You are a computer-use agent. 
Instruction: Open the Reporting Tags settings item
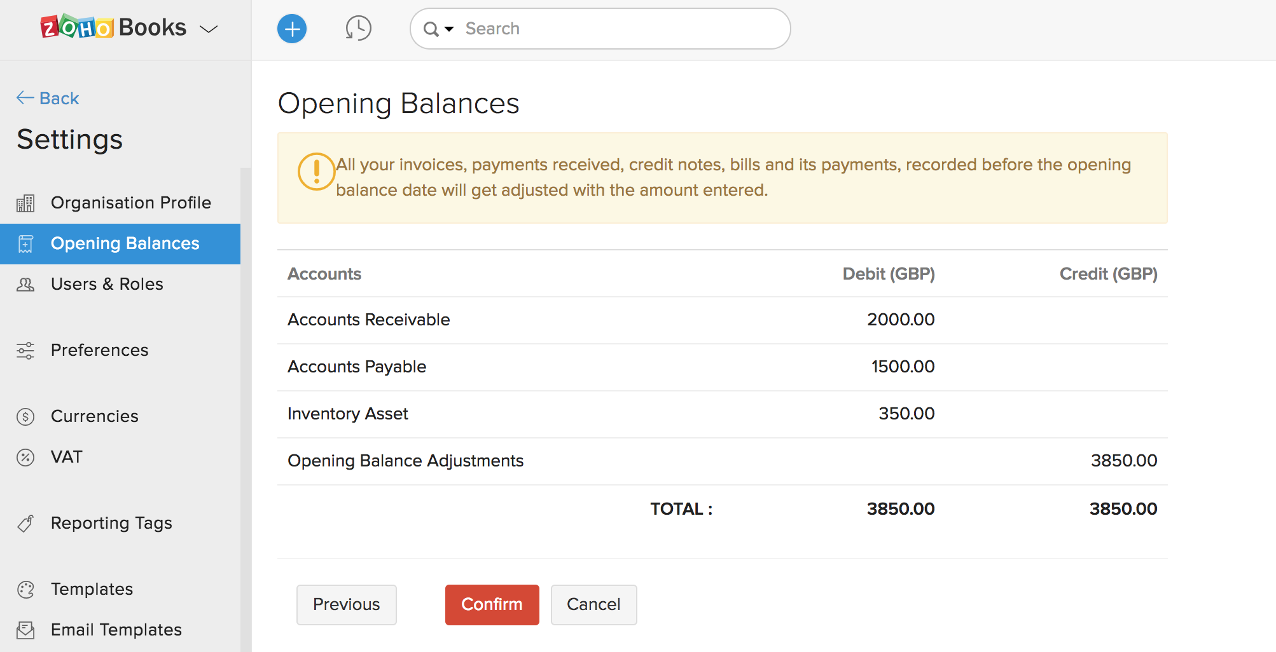click(111, 523)
